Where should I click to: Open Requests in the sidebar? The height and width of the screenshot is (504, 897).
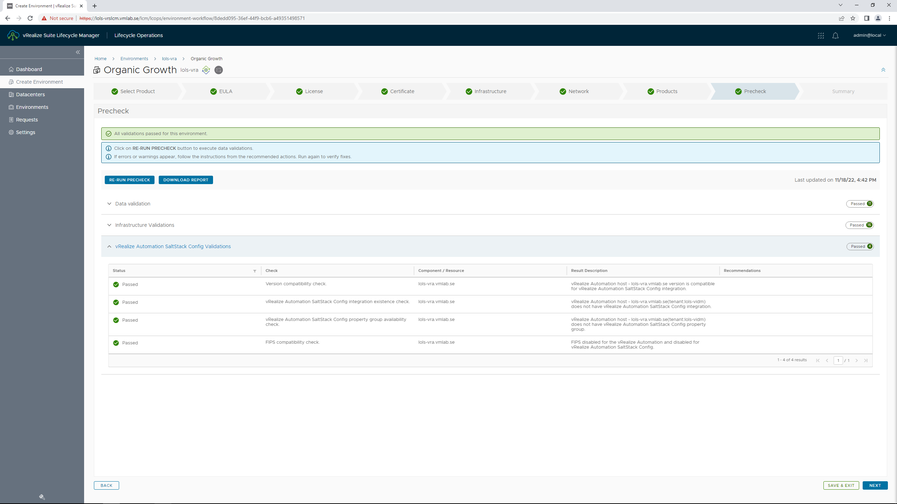[42, 120]
